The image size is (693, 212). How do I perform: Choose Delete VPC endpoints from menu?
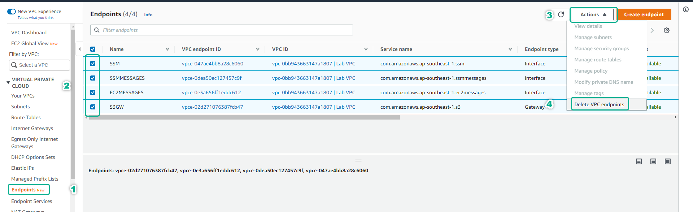[x=599, y=104]
